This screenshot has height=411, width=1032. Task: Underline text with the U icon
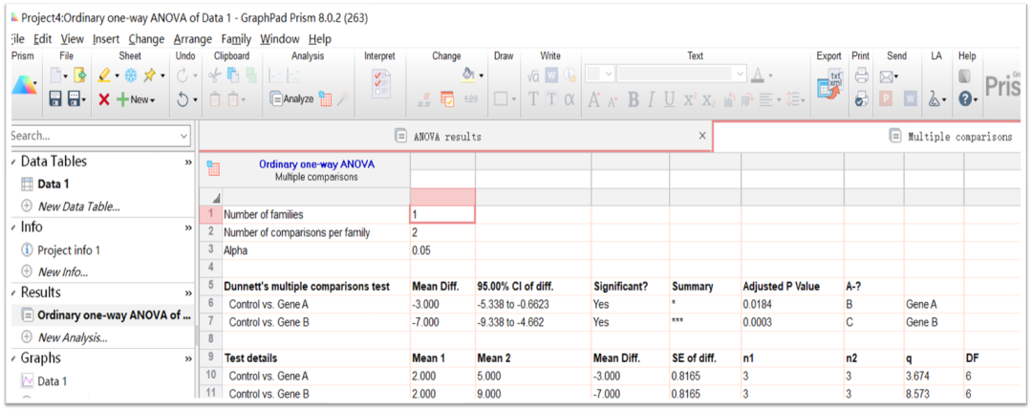[x=669, y=99]
